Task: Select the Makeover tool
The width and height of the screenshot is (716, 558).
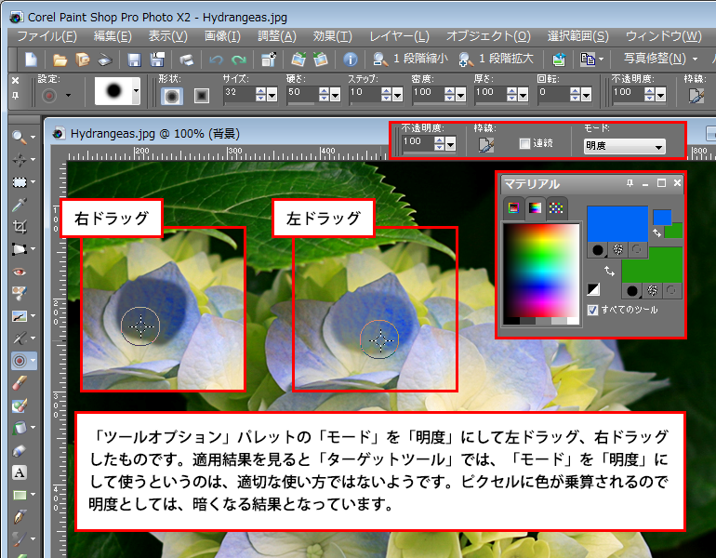Action: pyautogui.click(x=20, y=293)
